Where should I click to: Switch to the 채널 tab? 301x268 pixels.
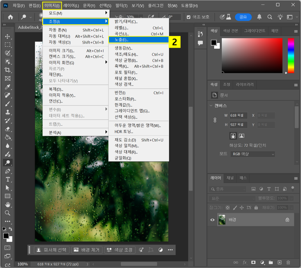(x=230, y=177)
